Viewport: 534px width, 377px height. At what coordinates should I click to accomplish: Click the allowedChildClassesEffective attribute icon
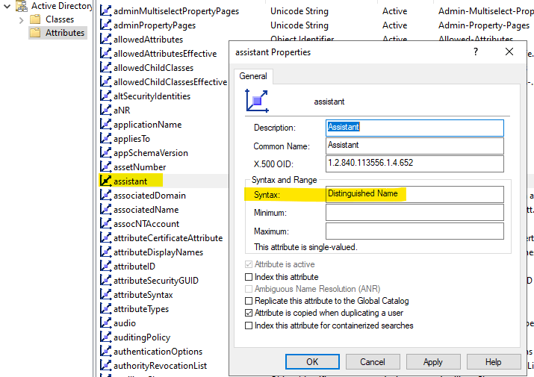click(x=105, y=81)
